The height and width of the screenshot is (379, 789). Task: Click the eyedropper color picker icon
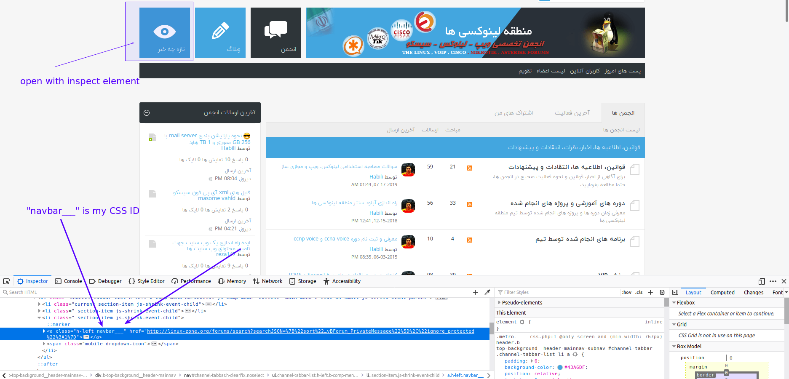click(x=487, y=292)
